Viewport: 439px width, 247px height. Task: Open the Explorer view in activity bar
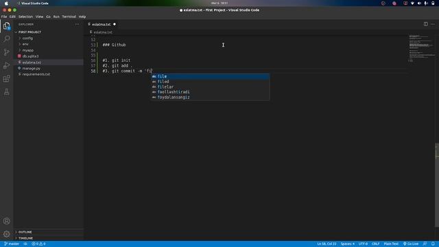(x=6, y=26)
